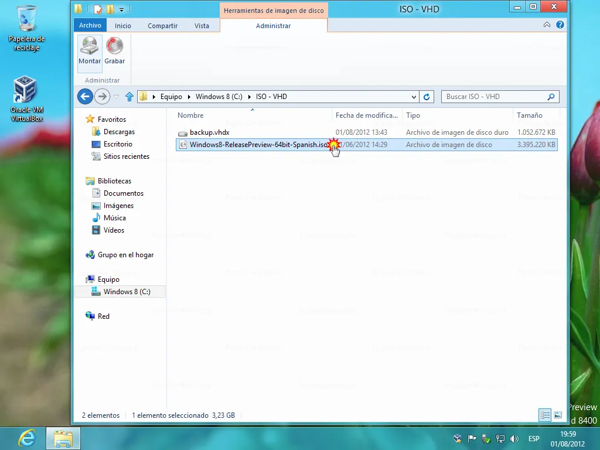
Task: Sort files by the Tipo column
Action: tap(458, 115)
